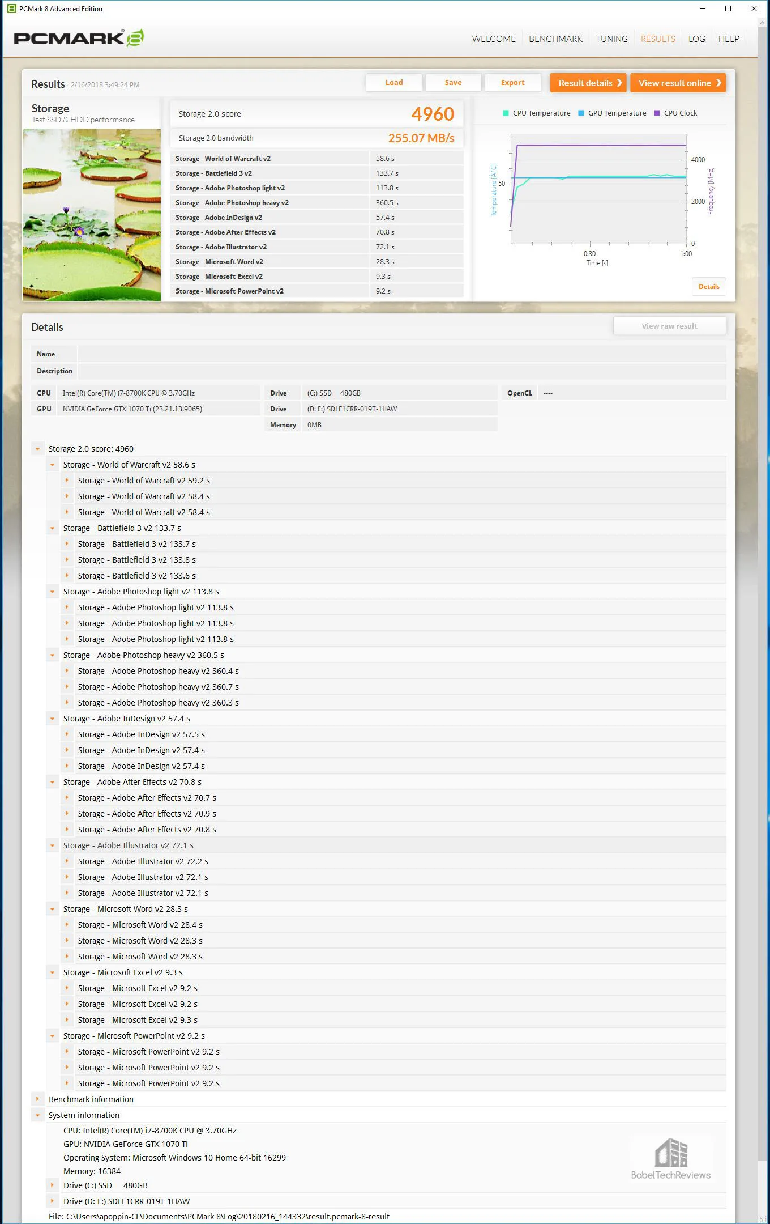Click the chart Details button

point(709,286)
